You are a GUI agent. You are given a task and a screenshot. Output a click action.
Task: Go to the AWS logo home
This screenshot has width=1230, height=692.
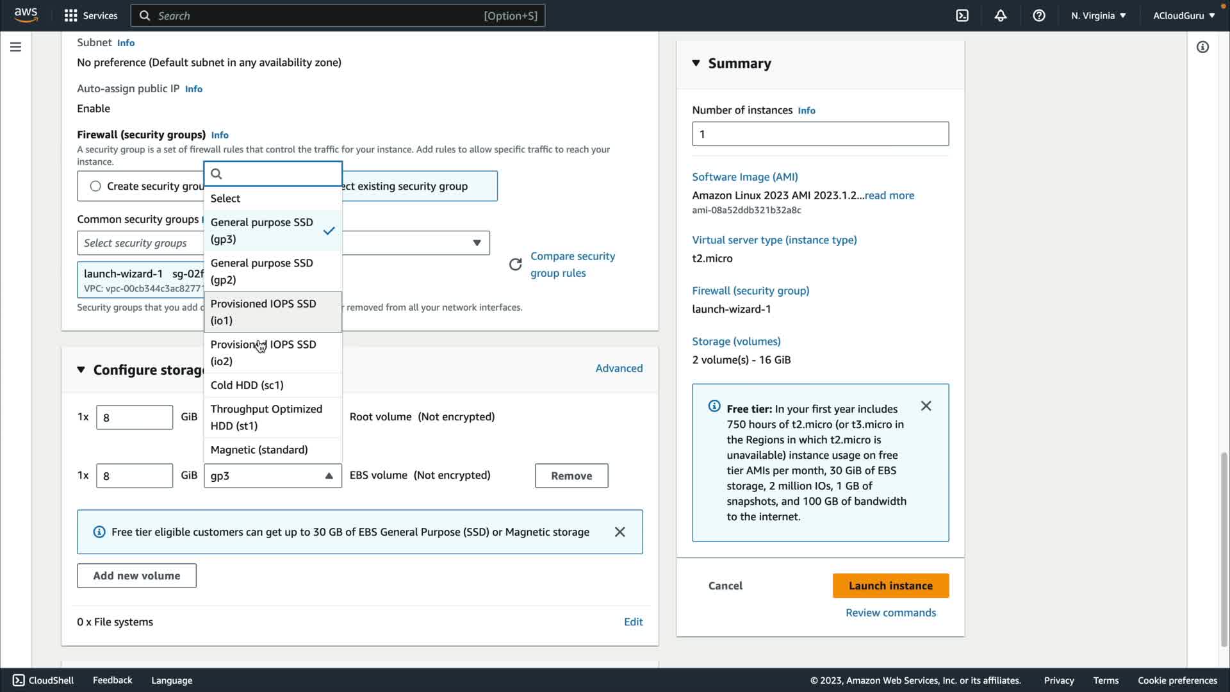pyautogui.click(x=26, y=14)
